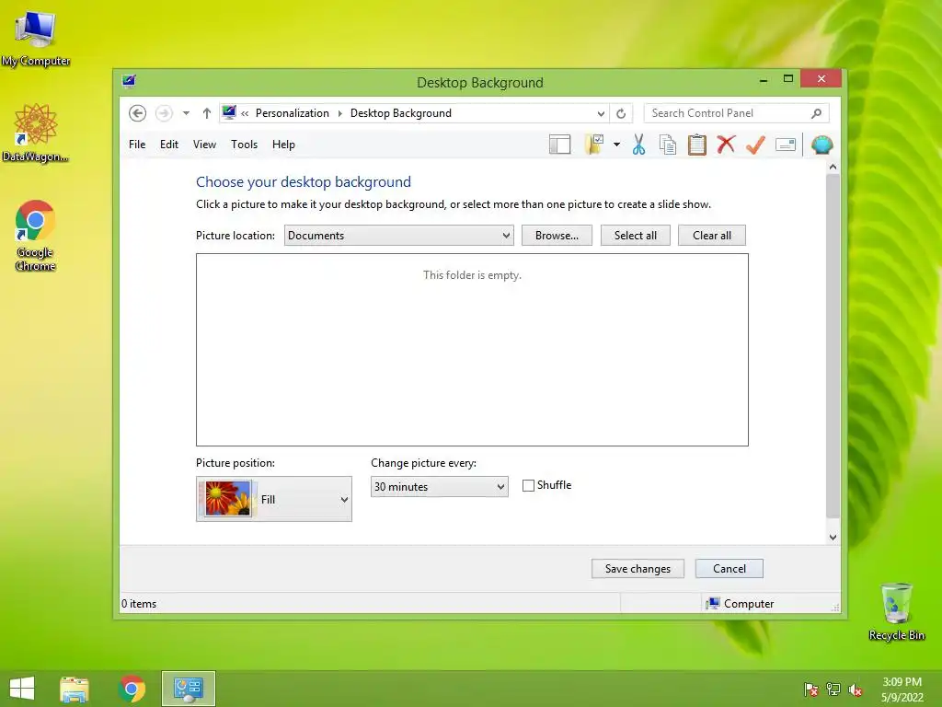The width and height of the screenshot is (942, 707).
Task: Click the '0 items' status bar text
Action: point(139,604)
